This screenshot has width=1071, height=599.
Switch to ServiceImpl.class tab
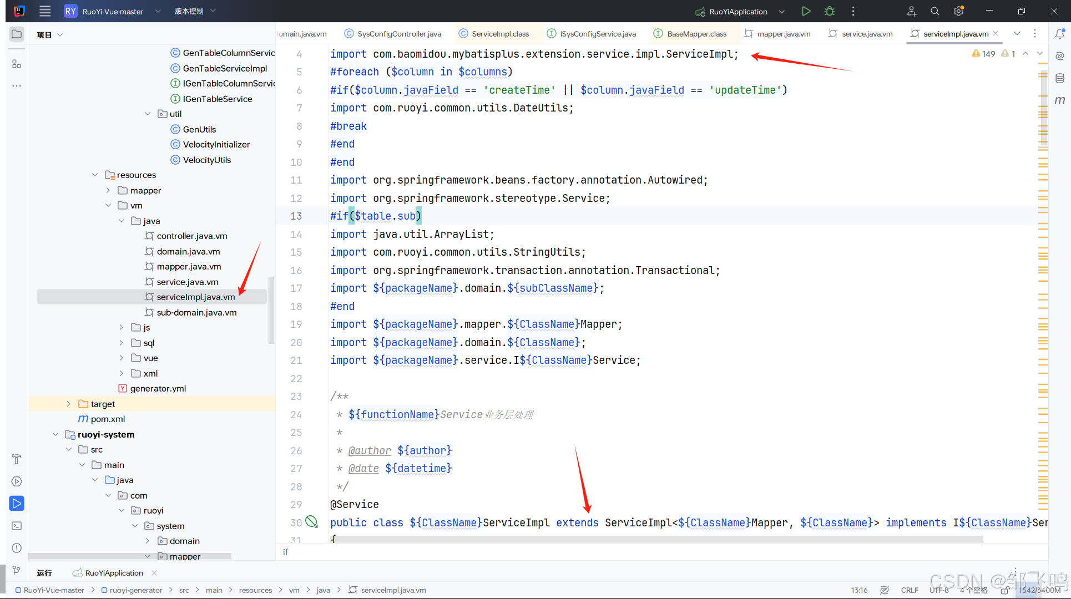494,34
